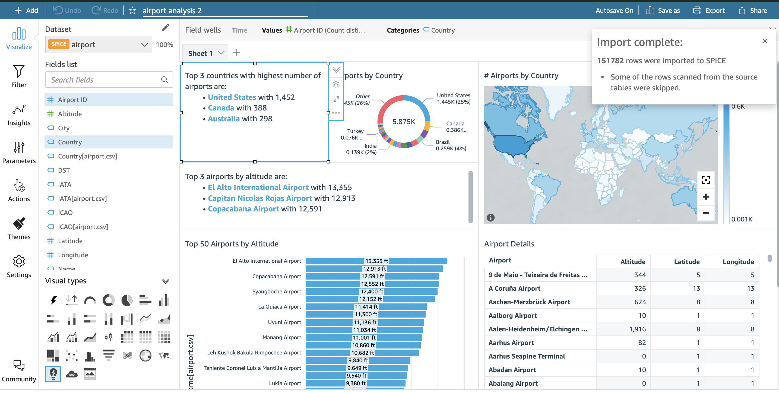The image size is (779, 393).
Task: Collapse the Visual types section
Action: tap(165, 281)
